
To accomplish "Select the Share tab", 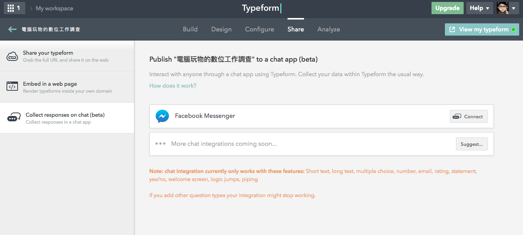I will (x=296, y=29).
